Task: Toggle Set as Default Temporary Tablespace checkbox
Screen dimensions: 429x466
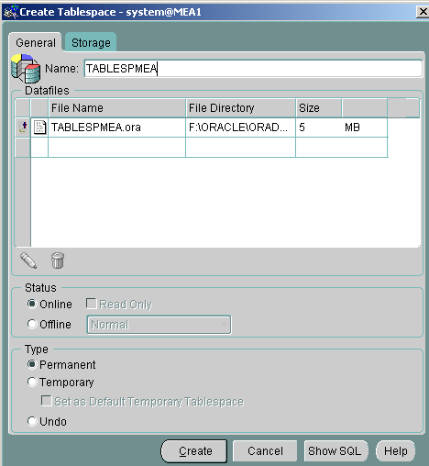Action: [46, 401]
